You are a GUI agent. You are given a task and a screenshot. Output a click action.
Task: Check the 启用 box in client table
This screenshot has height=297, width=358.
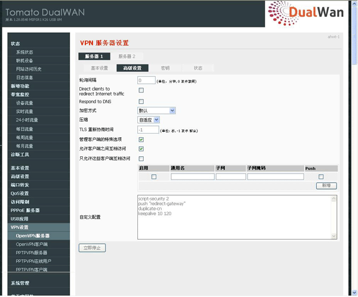point(154,177)
